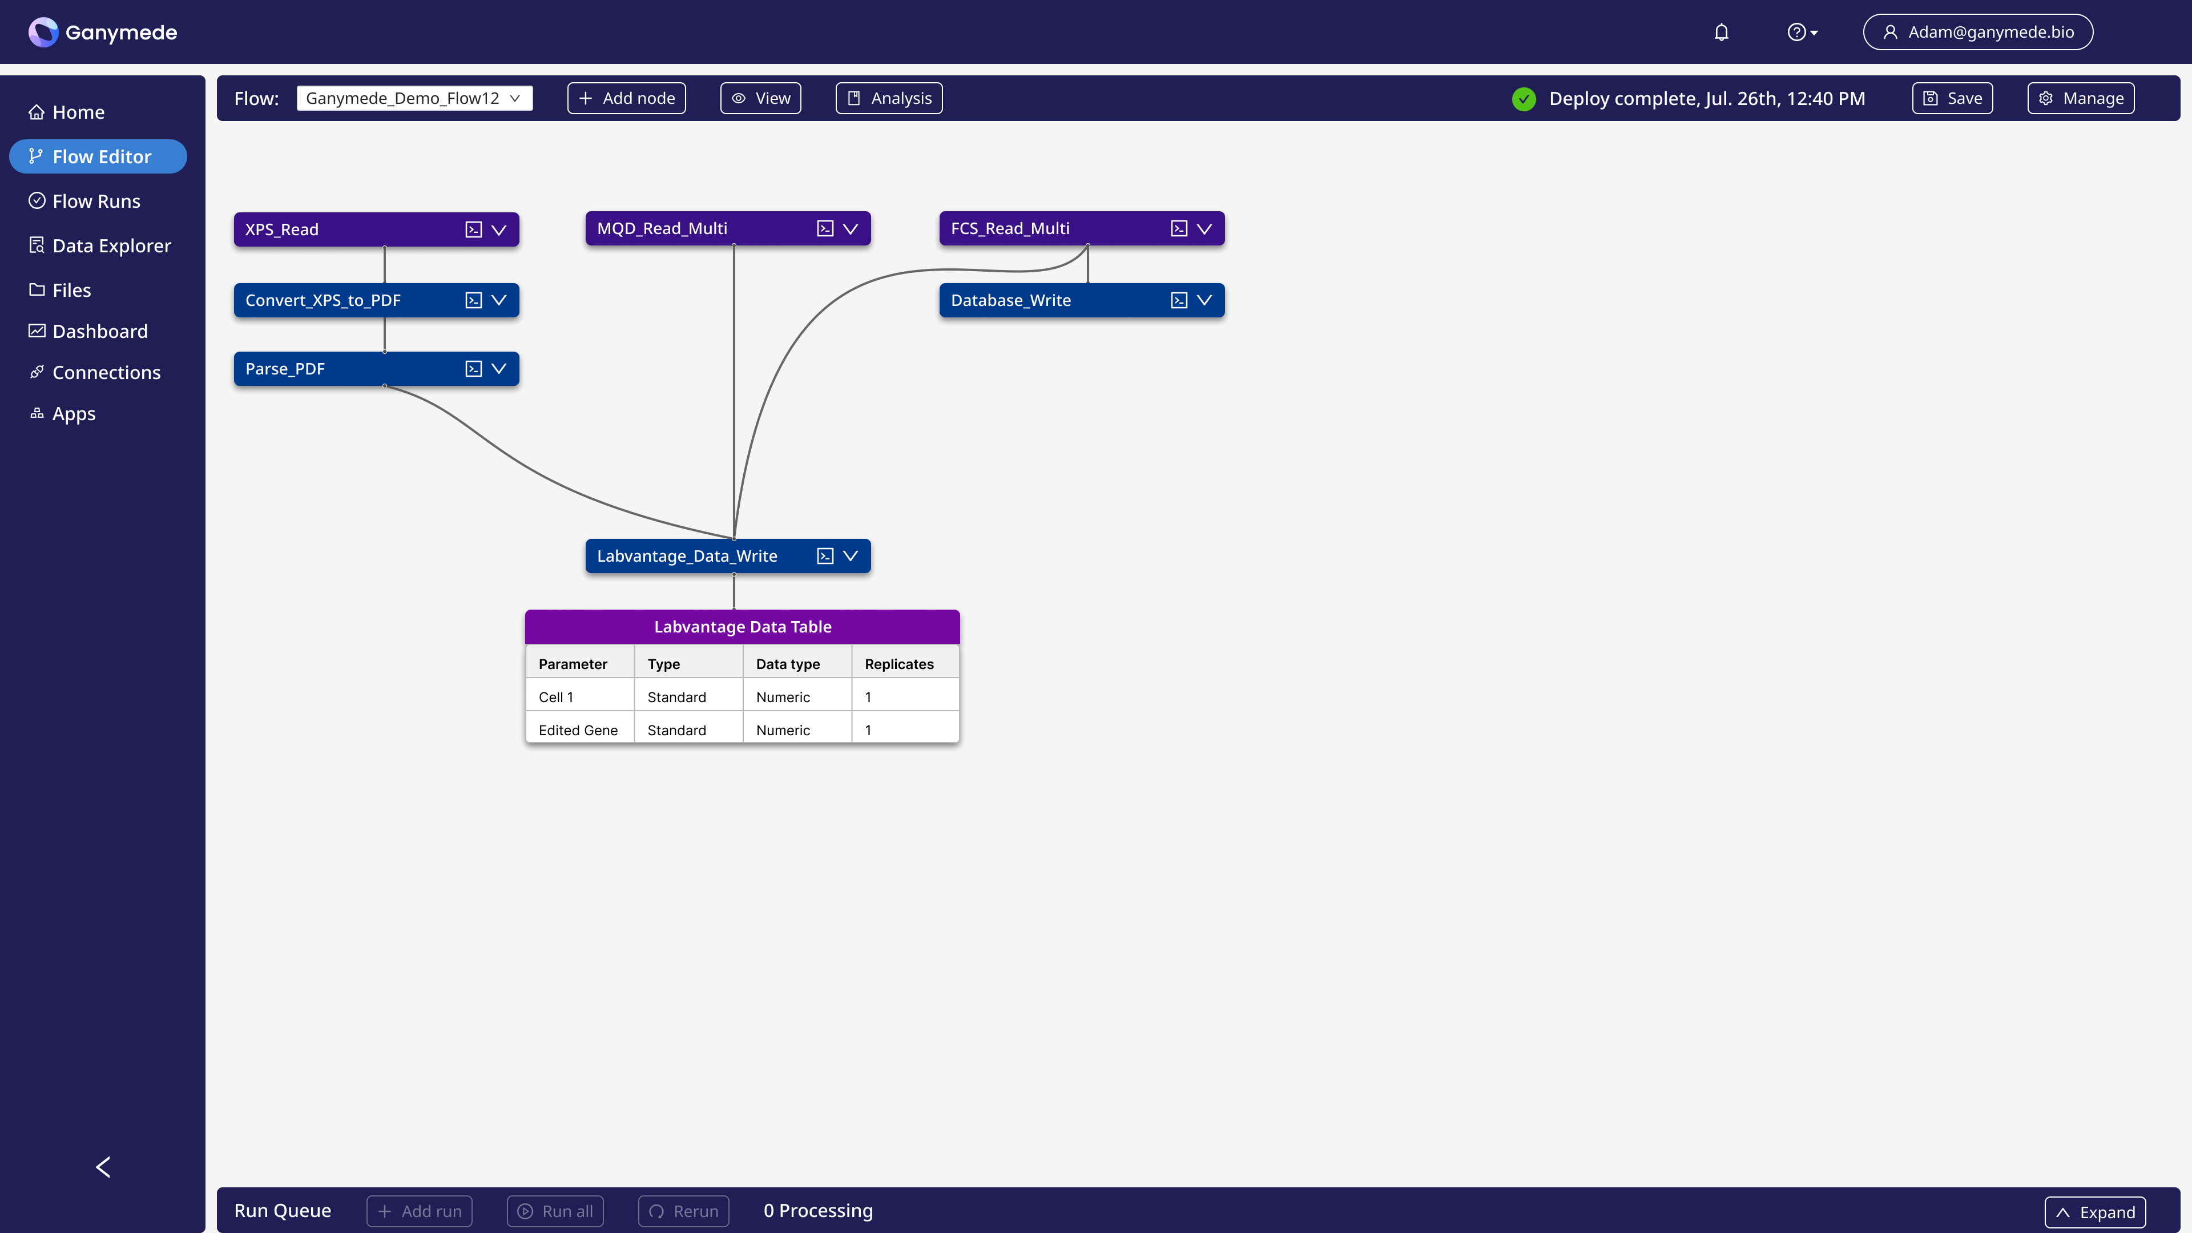Open terminal icon on Labvantage_Data_Write node
The image size is (2192, 1233).
tap(824, 557)
